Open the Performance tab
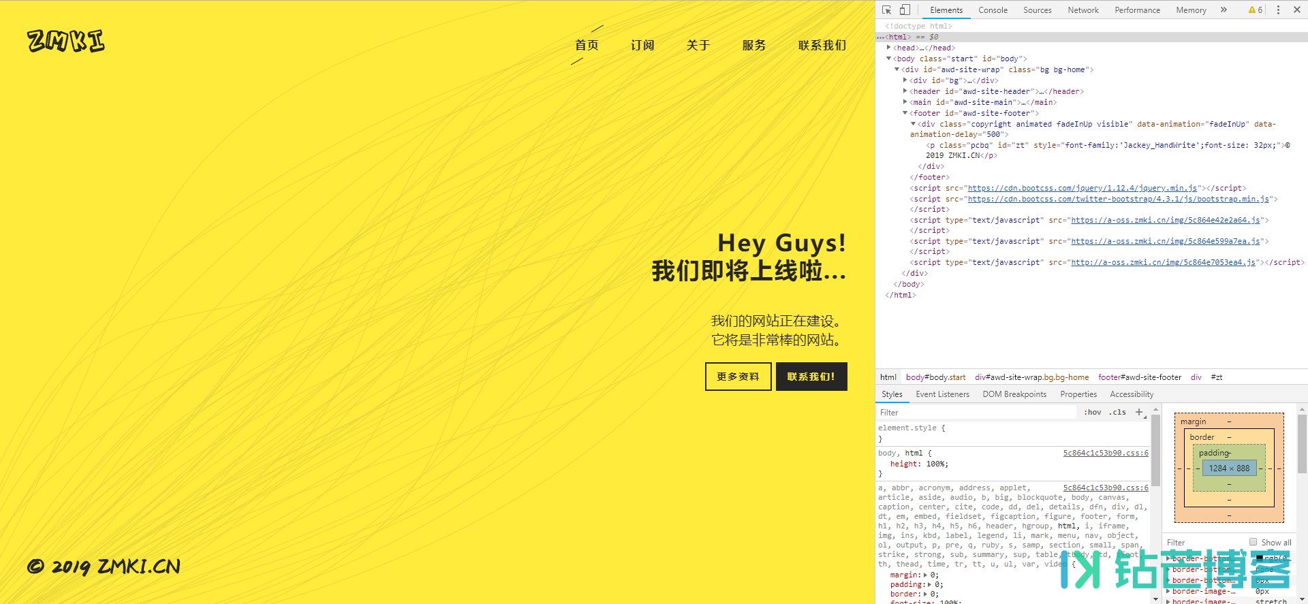 [x=1137, y=10]
